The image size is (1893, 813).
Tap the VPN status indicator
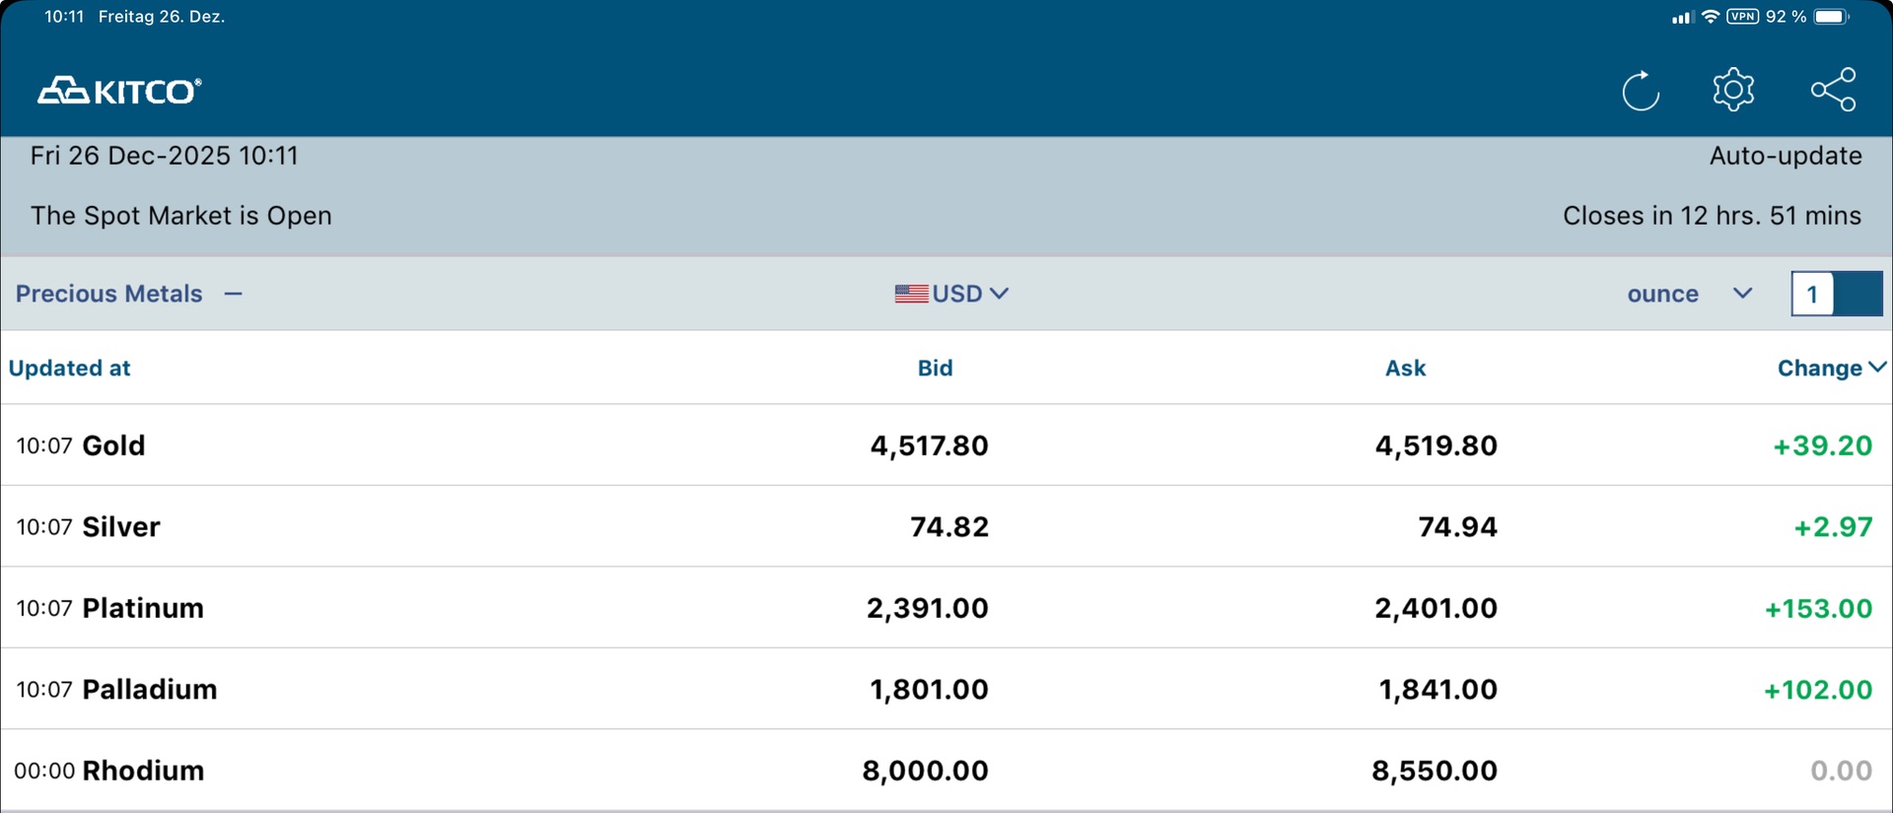coord(1742,17)
